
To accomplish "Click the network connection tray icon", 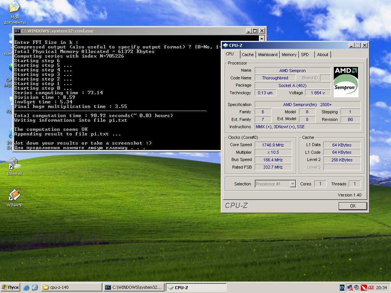I will tap(350, 288).
